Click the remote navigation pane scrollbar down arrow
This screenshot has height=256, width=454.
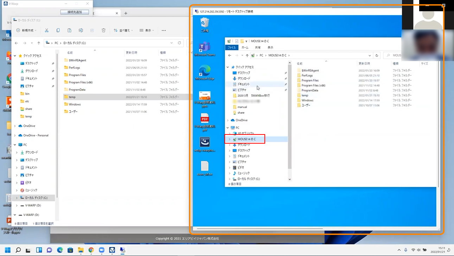point(290,179)
